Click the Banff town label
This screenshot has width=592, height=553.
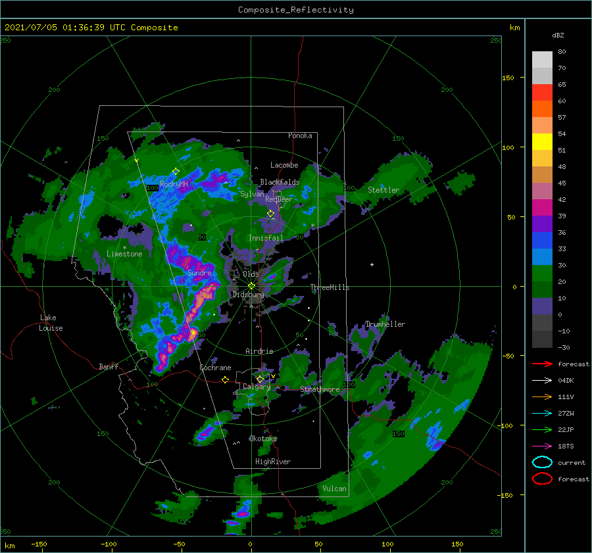coord(109,366)
